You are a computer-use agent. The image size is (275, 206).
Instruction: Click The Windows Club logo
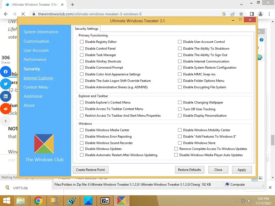click(x=44, y=144)
